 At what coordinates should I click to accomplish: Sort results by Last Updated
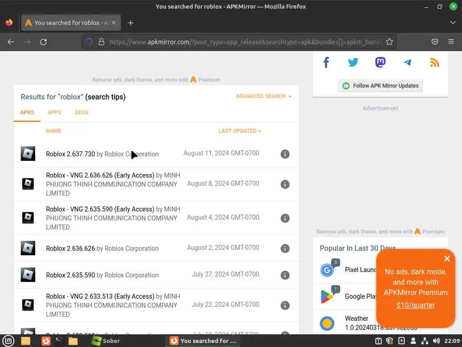(240, 131)
